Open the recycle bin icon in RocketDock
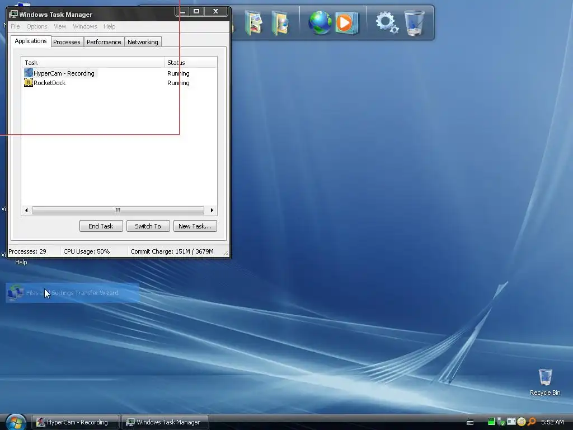 (414, 23)
